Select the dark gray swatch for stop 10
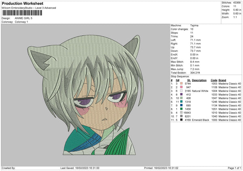Viewport: 243px width, 171px height. 181,116
